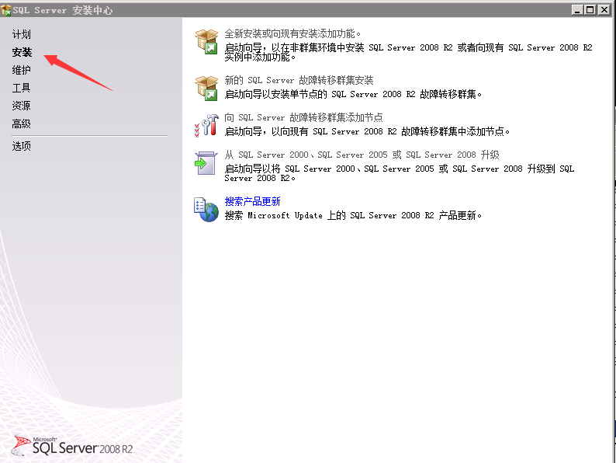Close the SQL Server 安装中心 window
Image resolution: width=616 pixels, height=463 pixels.
(x=604, y=10)
